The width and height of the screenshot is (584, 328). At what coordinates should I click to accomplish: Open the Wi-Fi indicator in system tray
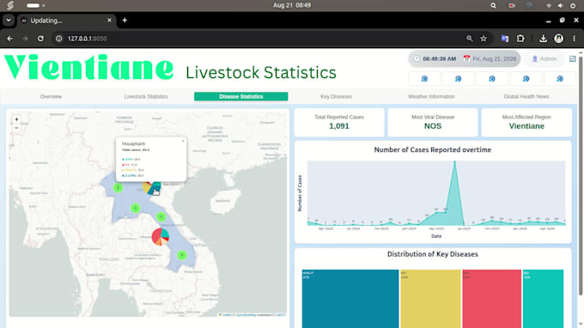[x=549, y=6]
